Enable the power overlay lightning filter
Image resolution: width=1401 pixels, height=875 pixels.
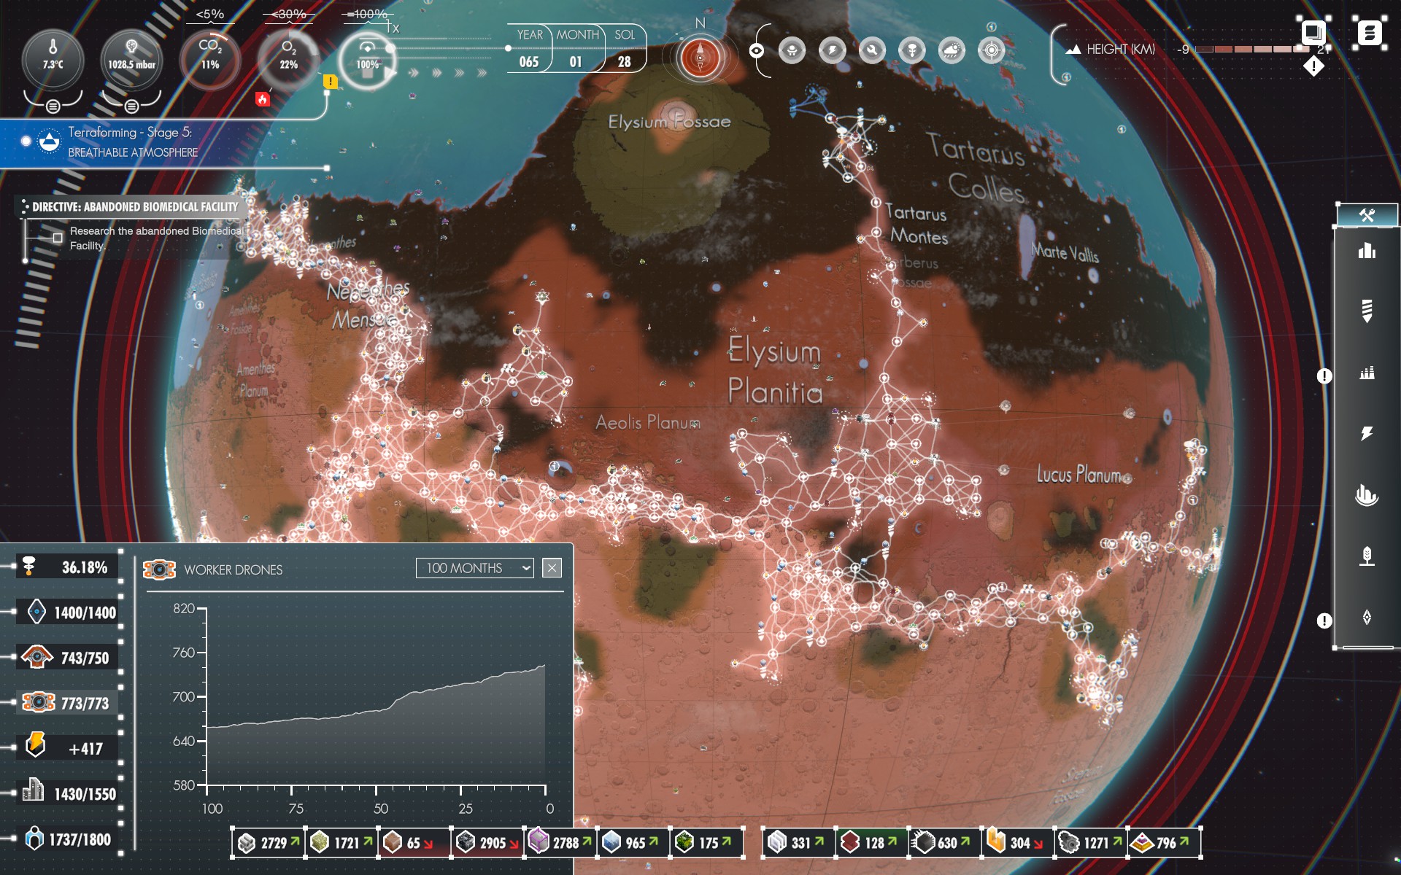pos(832,50)
